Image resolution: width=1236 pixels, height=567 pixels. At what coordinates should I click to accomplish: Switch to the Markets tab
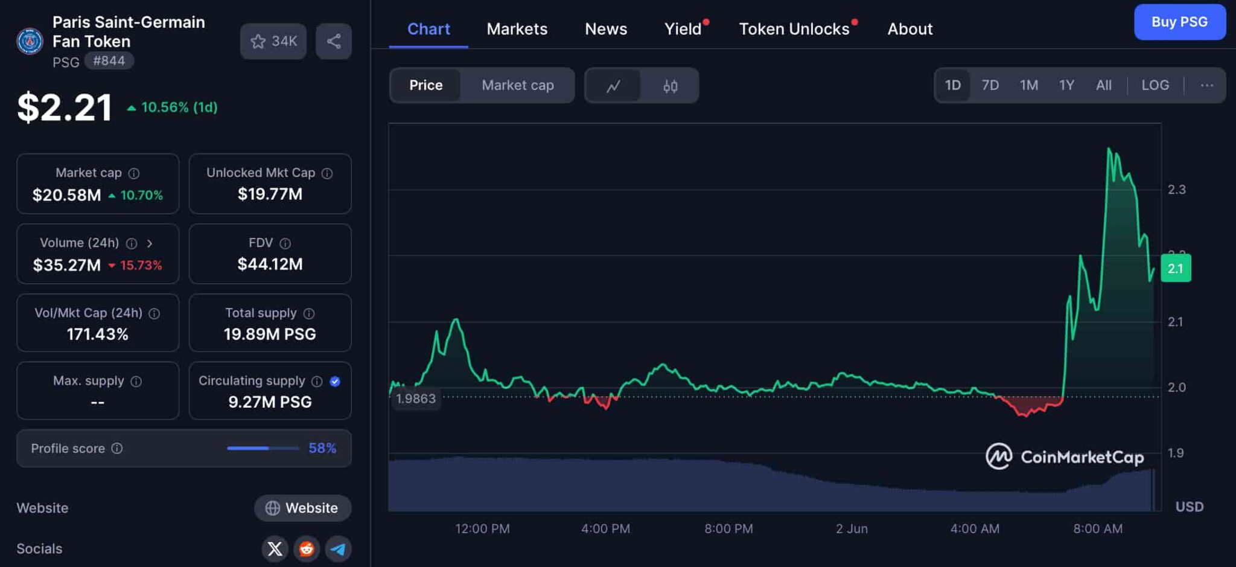[517, 29]
